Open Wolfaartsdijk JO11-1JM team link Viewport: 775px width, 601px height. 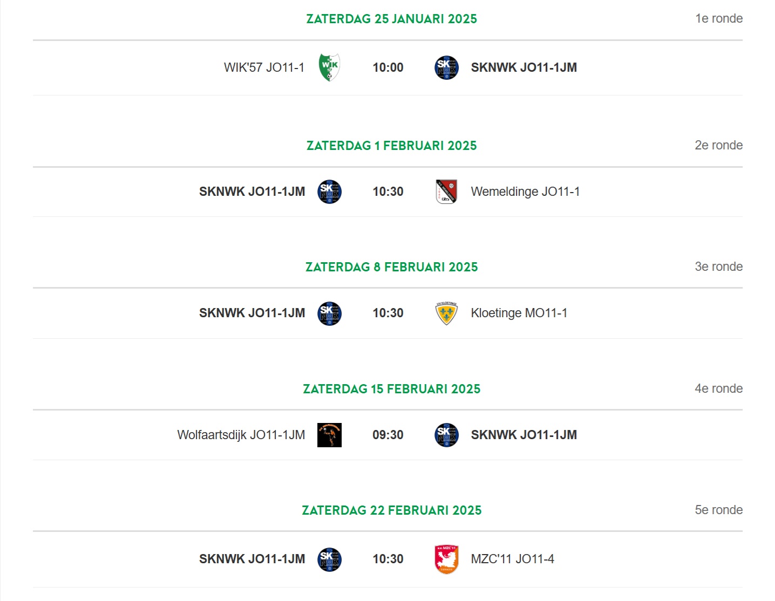pyautogui.click(x=241, y=435)
